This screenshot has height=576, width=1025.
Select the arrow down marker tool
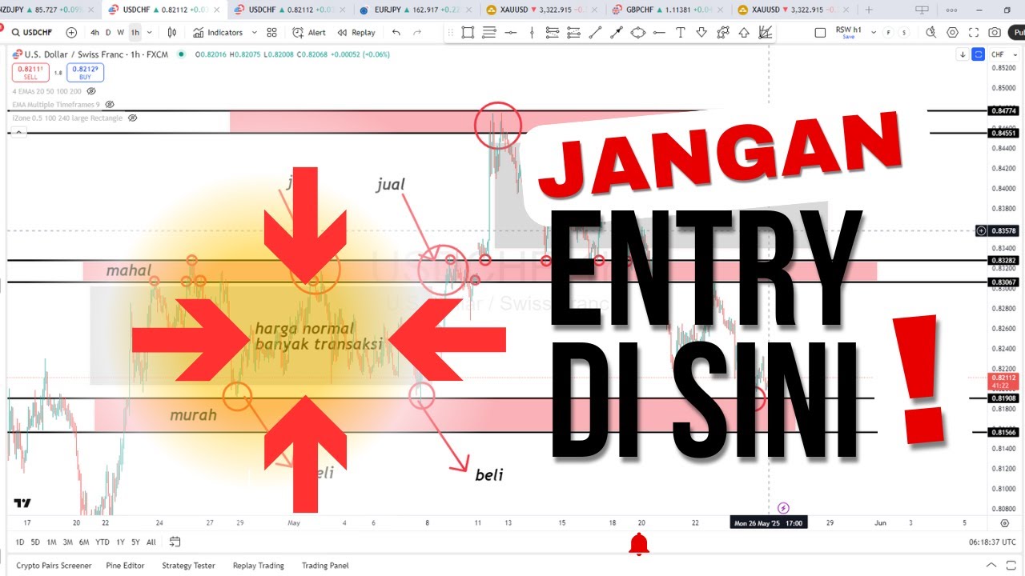(701, 33)
